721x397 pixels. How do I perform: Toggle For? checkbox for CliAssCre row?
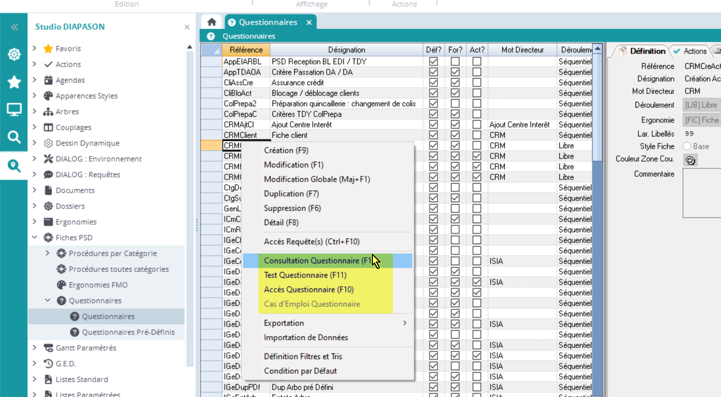point(455,82)
